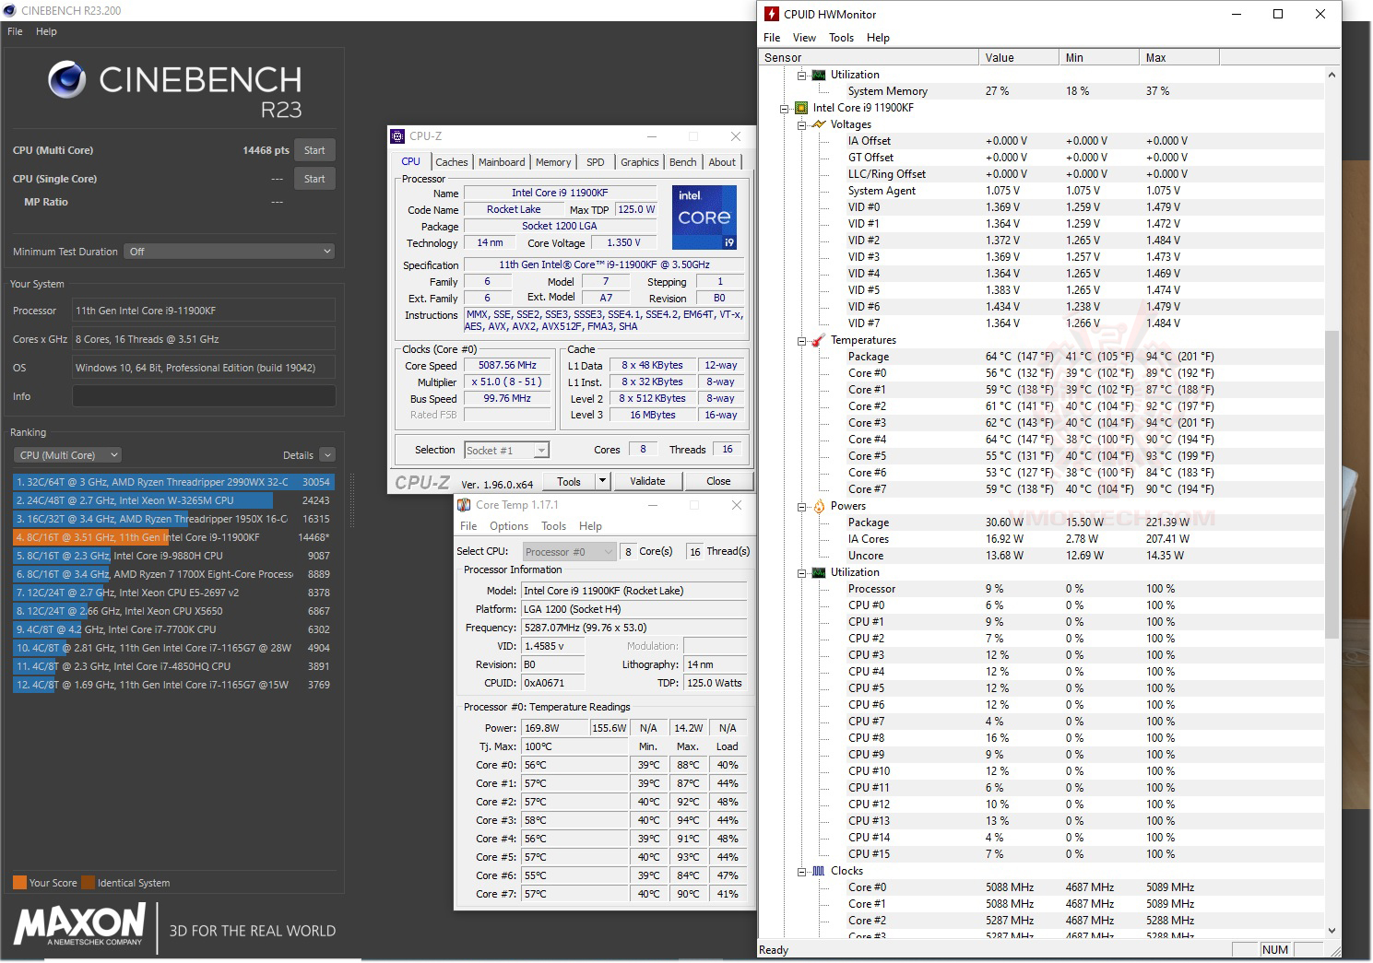The height and width of the screenshot is (963, 1373).
Task: Expand the Details dropdown in Ranking
Action: (x=327, y=455)
